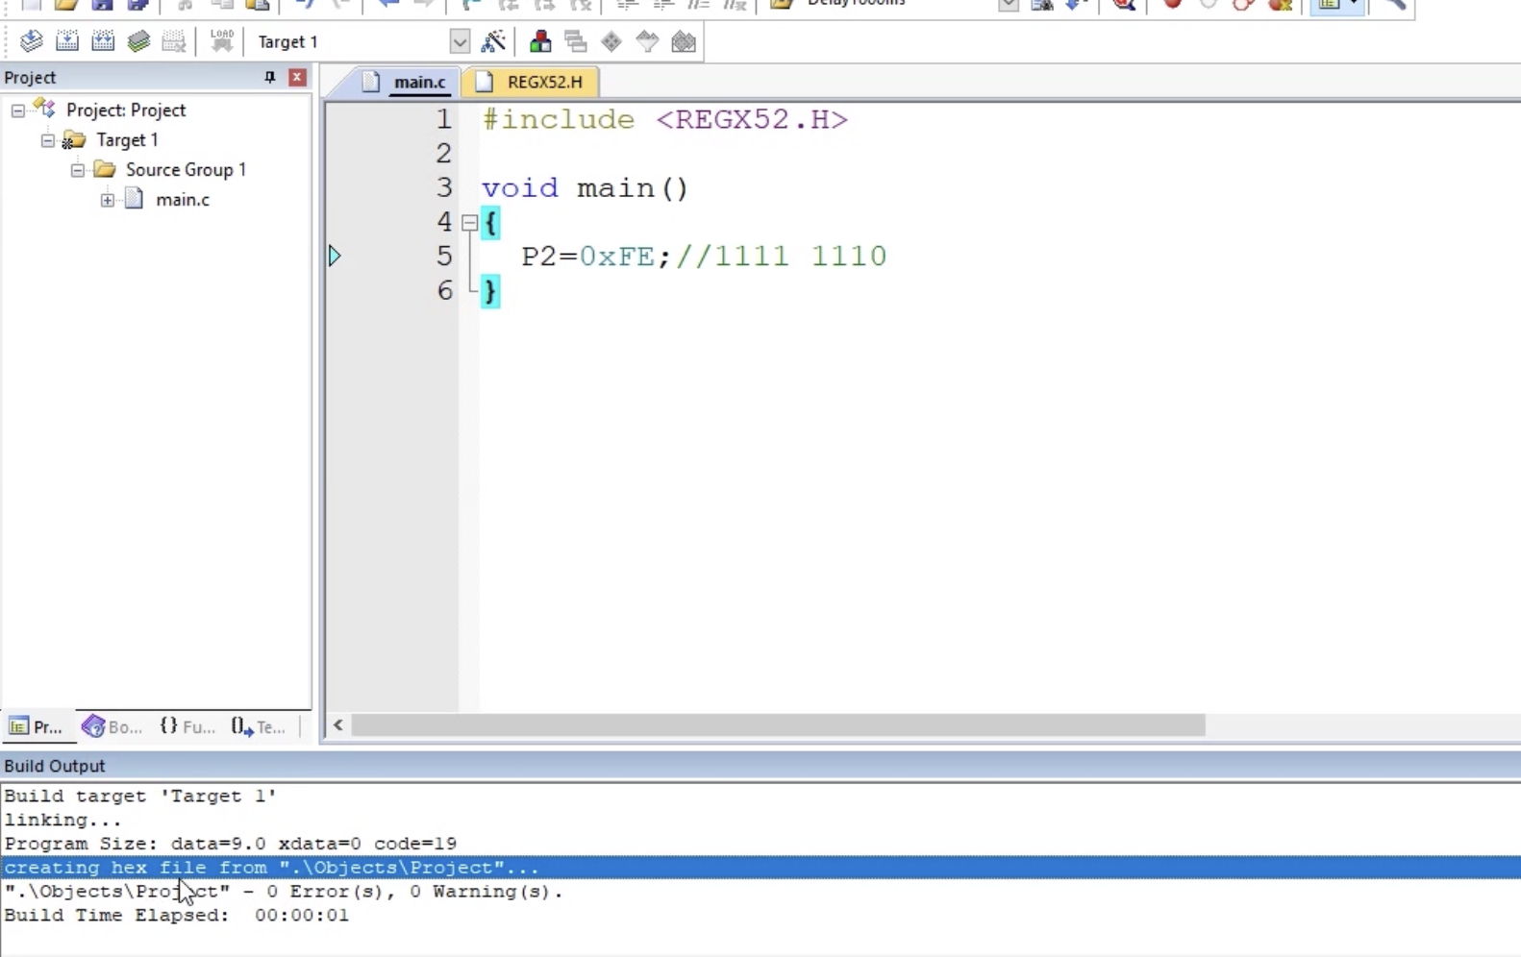The width and height of the screenshot is (1521, 957).
Task: Click line number 2 in the gutter
Action: [x=443, y=154]
